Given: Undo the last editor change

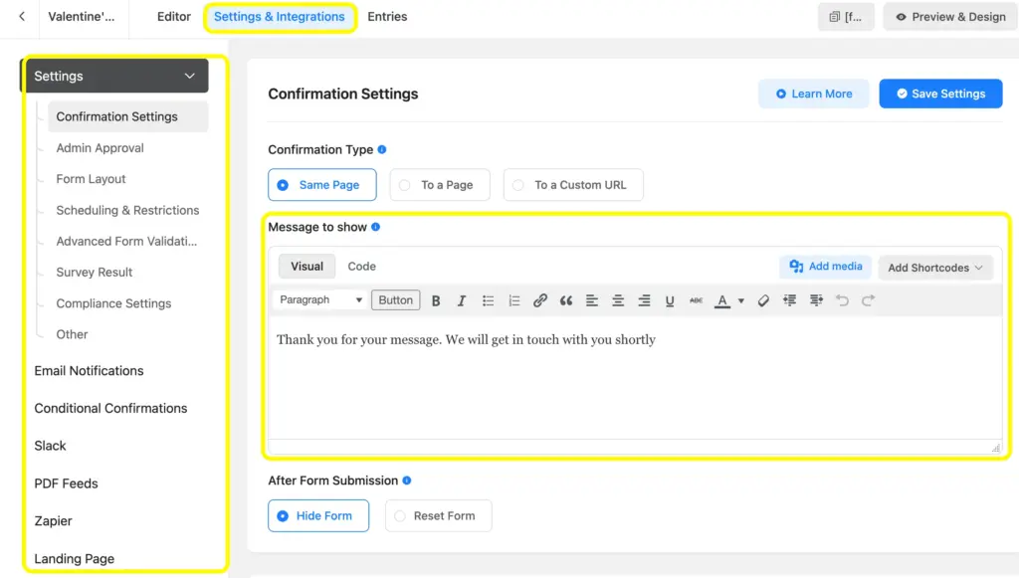Looking at the screenshot, I should point(842,299).
